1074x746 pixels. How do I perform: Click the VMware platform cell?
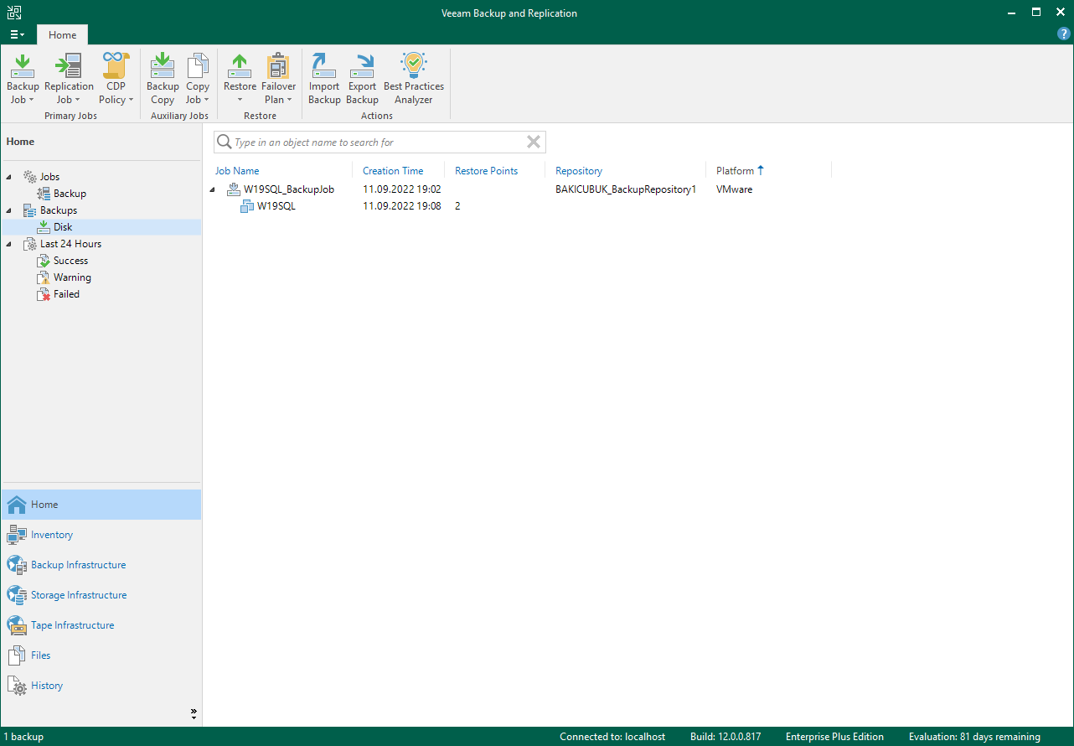coord(735,189)
